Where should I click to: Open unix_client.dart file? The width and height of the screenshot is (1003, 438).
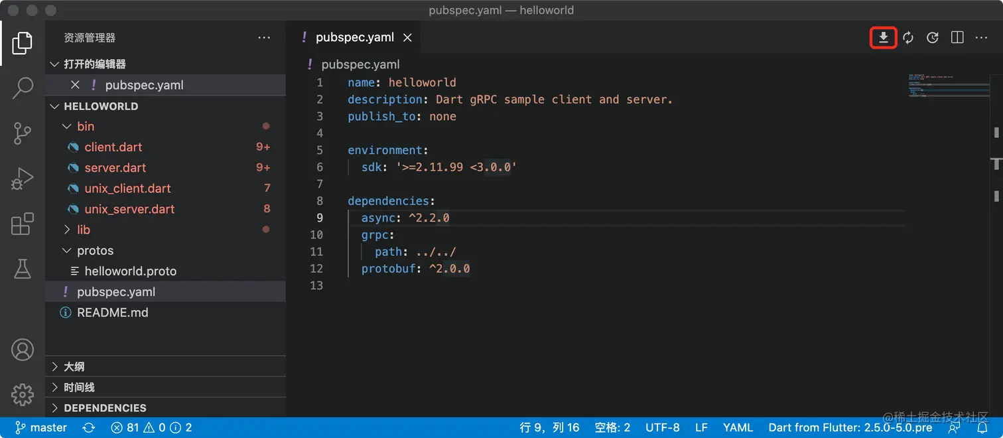coord(166,188)
